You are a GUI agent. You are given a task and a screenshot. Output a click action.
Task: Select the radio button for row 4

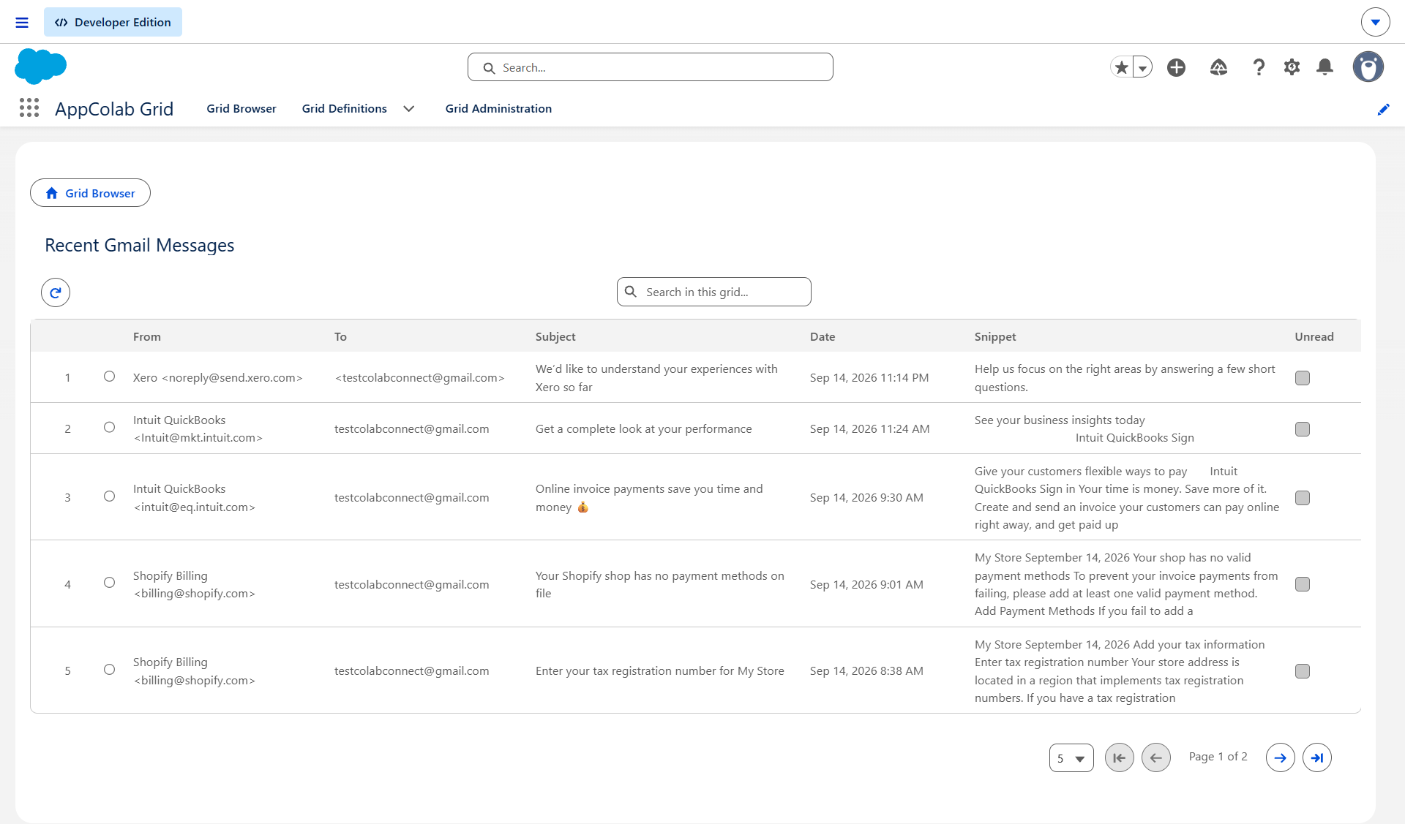[109, 583]
